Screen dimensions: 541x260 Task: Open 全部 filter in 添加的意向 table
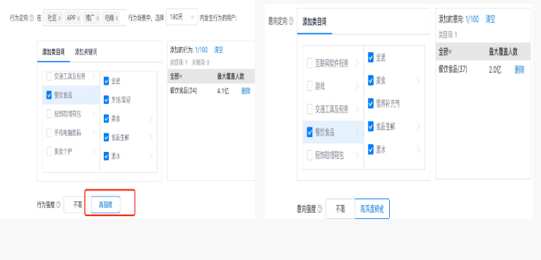[445, 52]
